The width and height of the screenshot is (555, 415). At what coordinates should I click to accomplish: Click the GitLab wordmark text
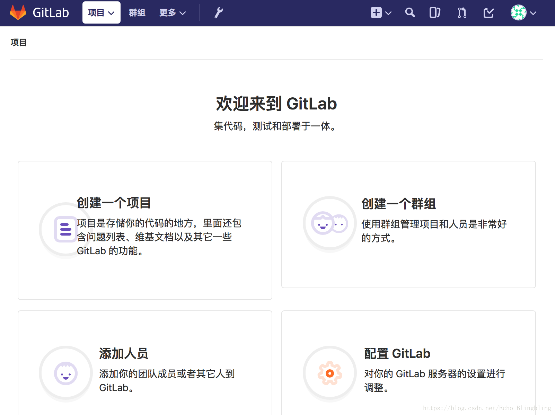click(51, 13)
